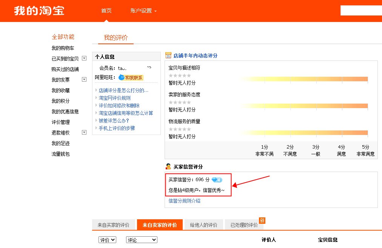Open the 评论 filter dropdown
This screenshot has width=382, height=248.
[142, 239]
